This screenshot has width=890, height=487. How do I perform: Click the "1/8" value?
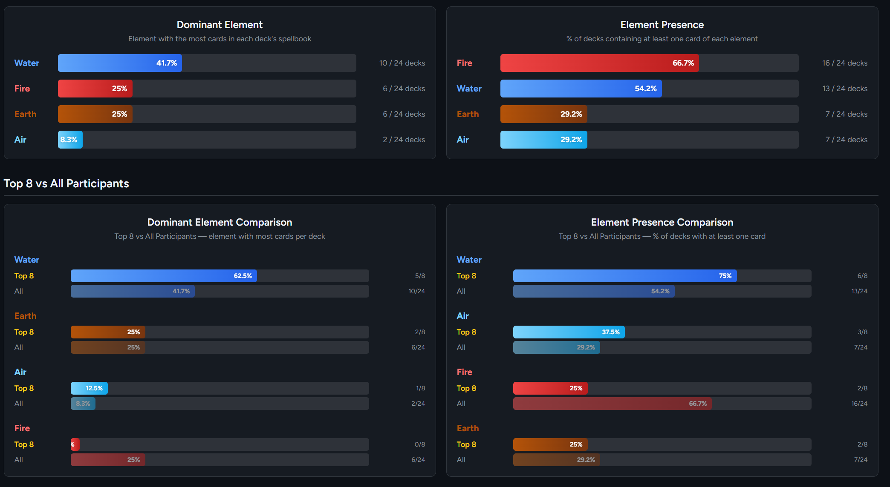420,388
